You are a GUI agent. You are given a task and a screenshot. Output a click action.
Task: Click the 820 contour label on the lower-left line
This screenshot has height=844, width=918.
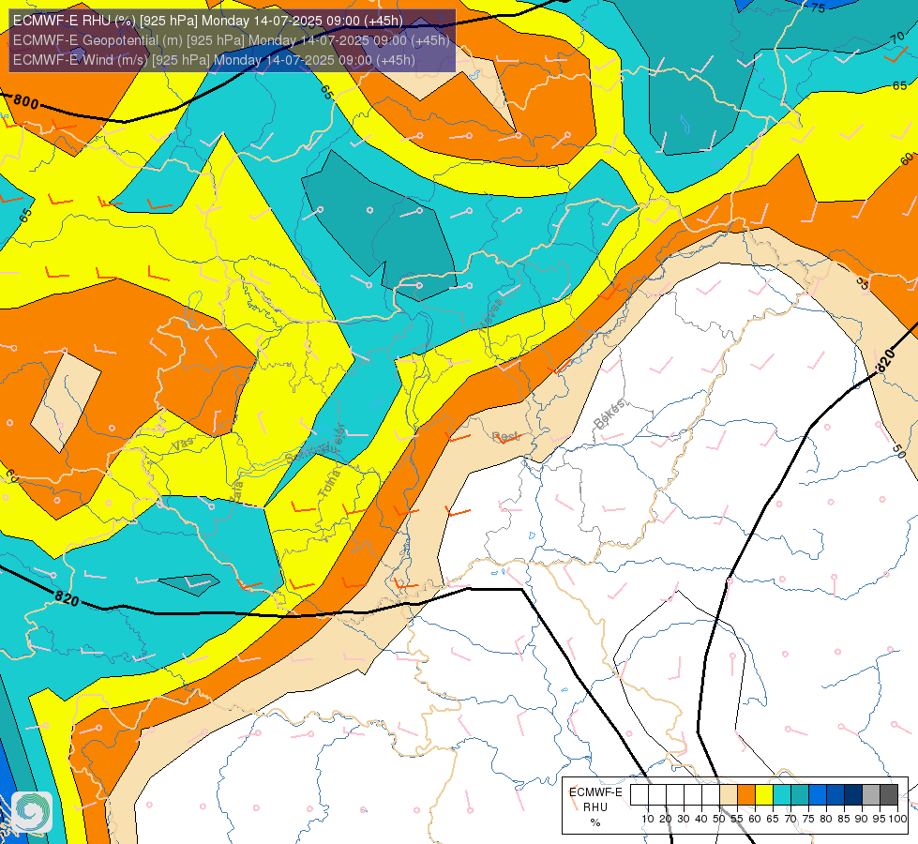point(67,598)
